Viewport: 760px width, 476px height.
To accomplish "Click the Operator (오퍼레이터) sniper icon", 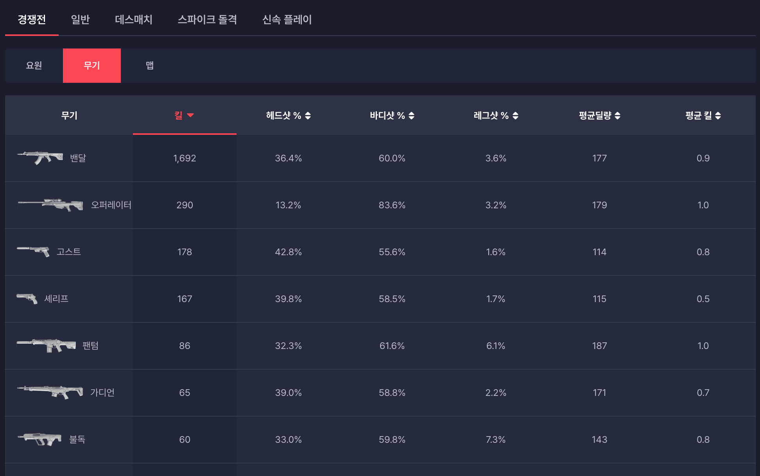I will (50, 205).
